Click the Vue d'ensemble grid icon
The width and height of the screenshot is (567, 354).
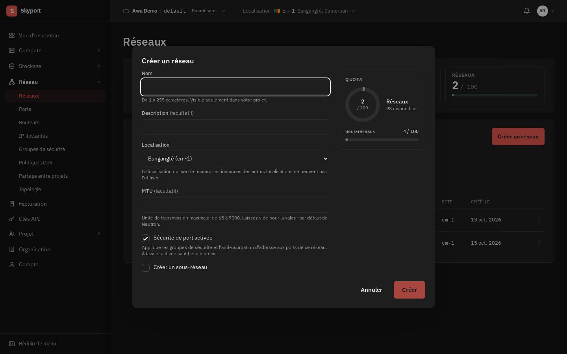(12, 35)
